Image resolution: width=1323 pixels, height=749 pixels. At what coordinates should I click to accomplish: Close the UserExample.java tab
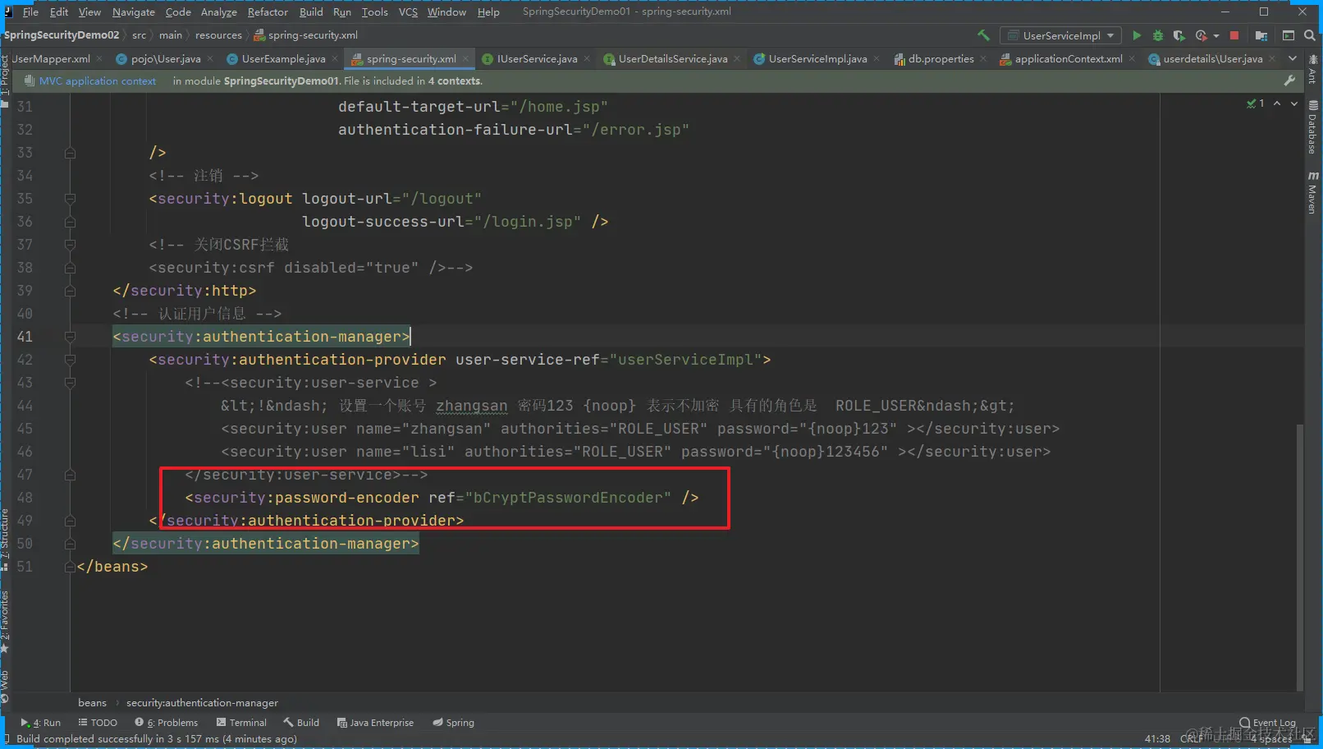click(335, 58)
